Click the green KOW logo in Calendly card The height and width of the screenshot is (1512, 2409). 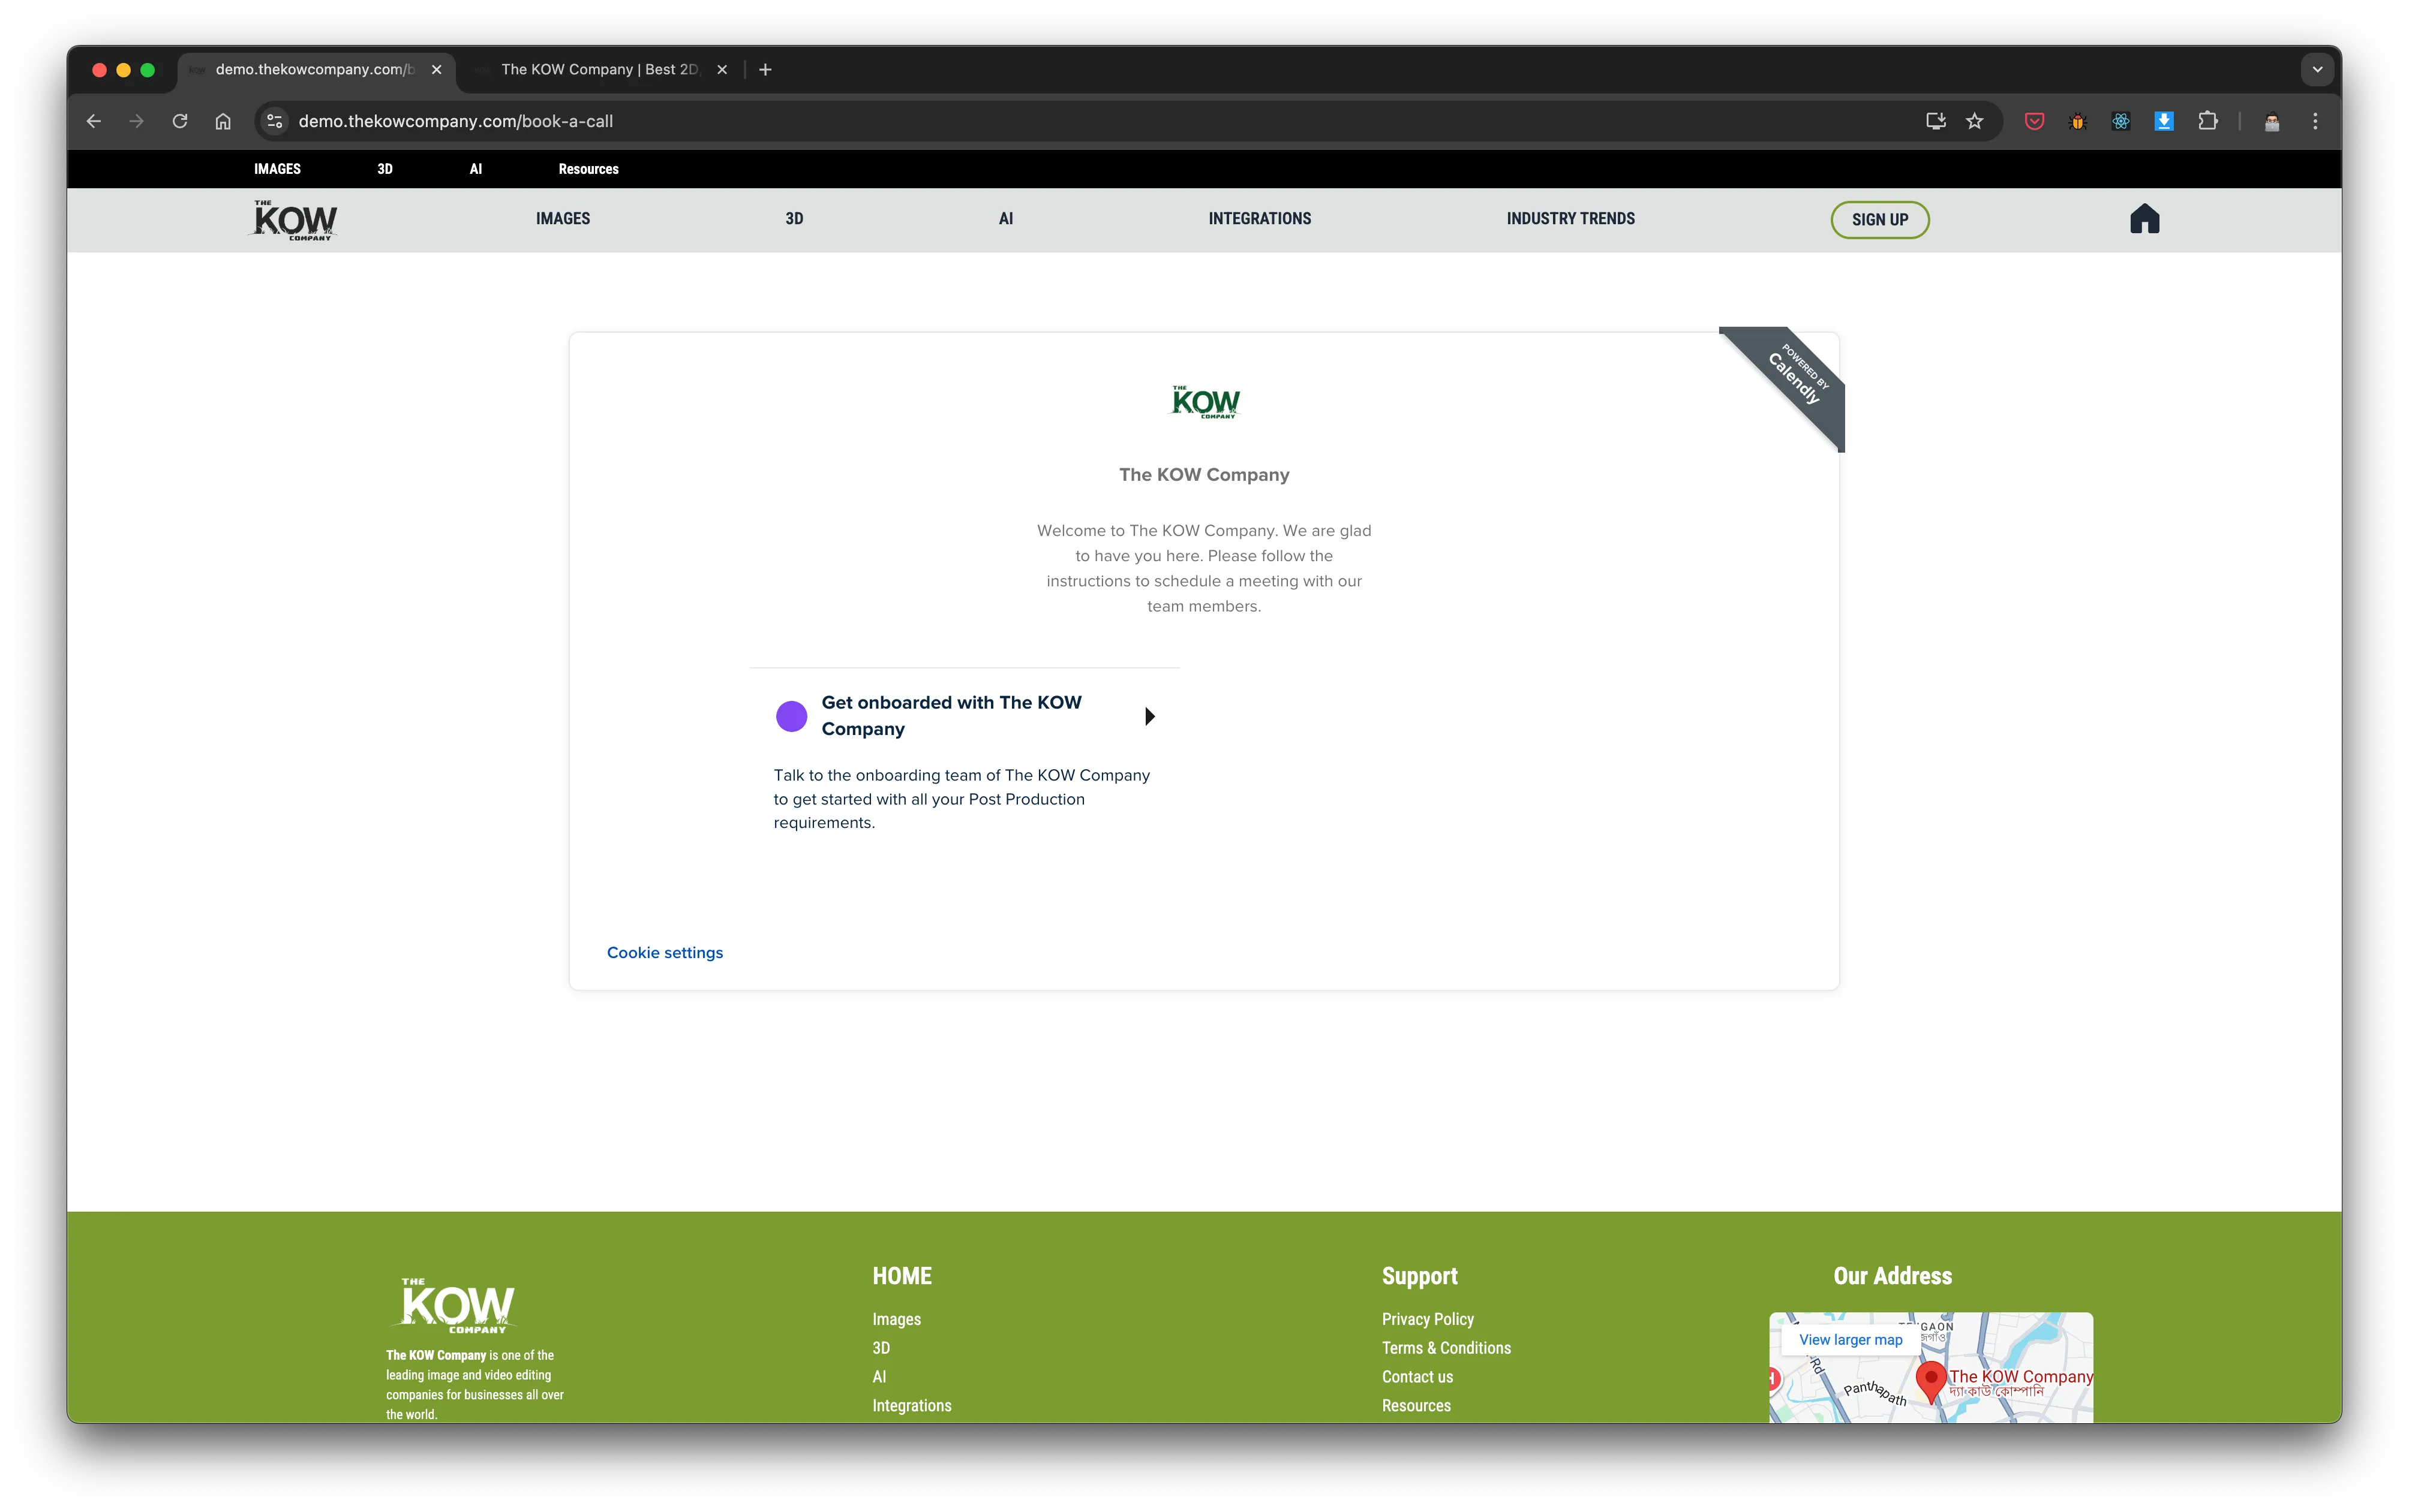point(1206,402)
